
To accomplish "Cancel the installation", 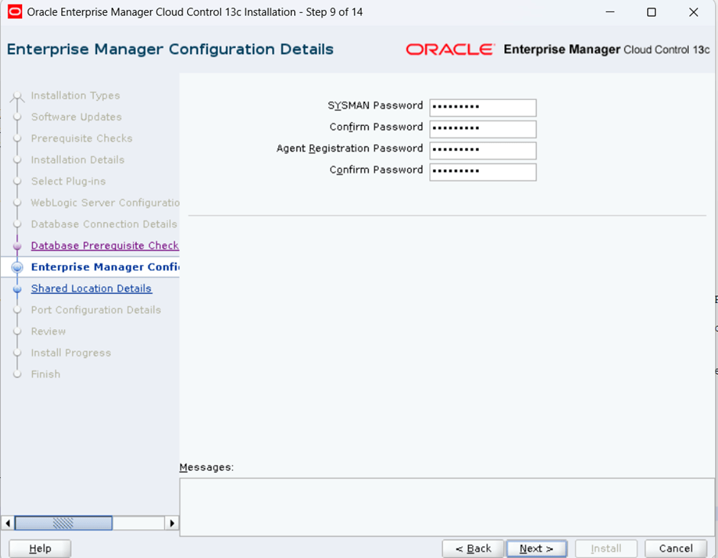I will (675, 548).
